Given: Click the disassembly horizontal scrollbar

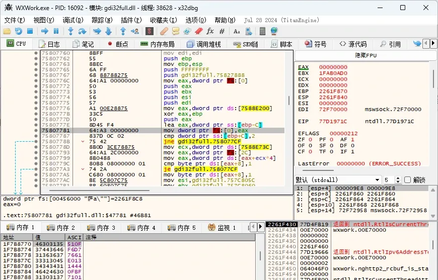Looking at the screenshot, I should click(x=99, y=191).
